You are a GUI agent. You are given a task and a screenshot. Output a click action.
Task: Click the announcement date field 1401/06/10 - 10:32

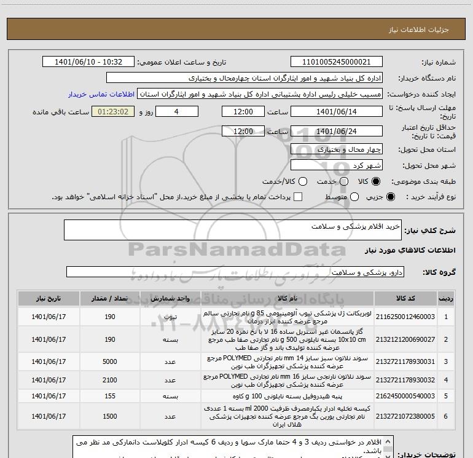pyautogui.click(x=88, y=62)
